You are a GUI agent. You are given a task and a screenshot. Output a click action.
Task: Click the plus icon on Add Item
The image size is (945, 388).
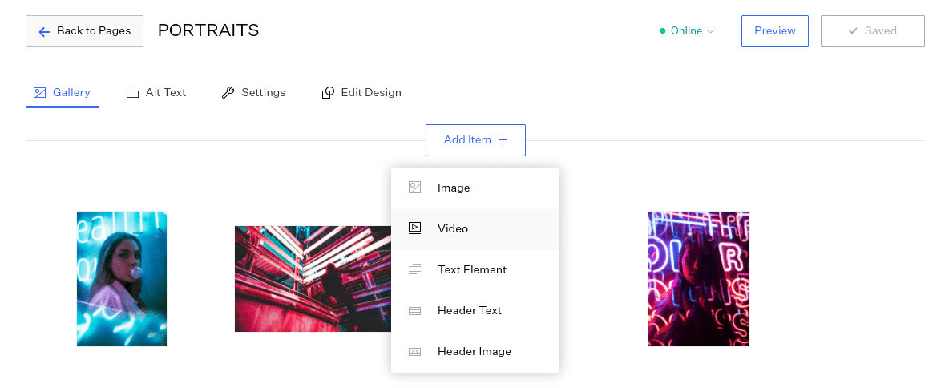click(503, 139)
